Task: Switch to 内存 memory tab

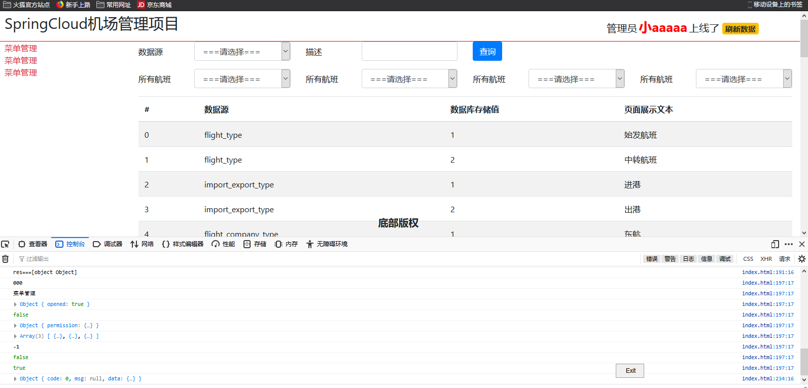Action: tap(286, 244)
